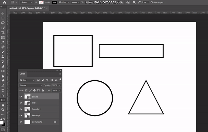Viewport: 208px width, 132px height.
Task: Filter layers by shape layers
Action: tap(52, 80)
